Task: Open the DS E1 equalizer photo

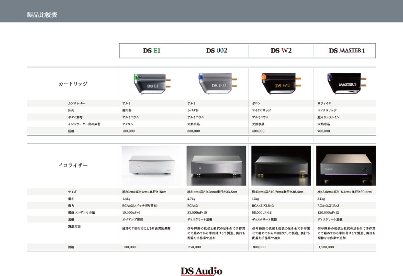Action: click(151, 166)
